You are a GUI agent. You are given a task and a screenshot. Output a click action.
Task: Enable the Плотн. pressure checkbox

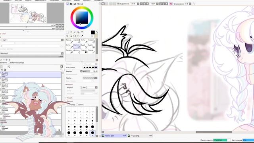point(77,105)
